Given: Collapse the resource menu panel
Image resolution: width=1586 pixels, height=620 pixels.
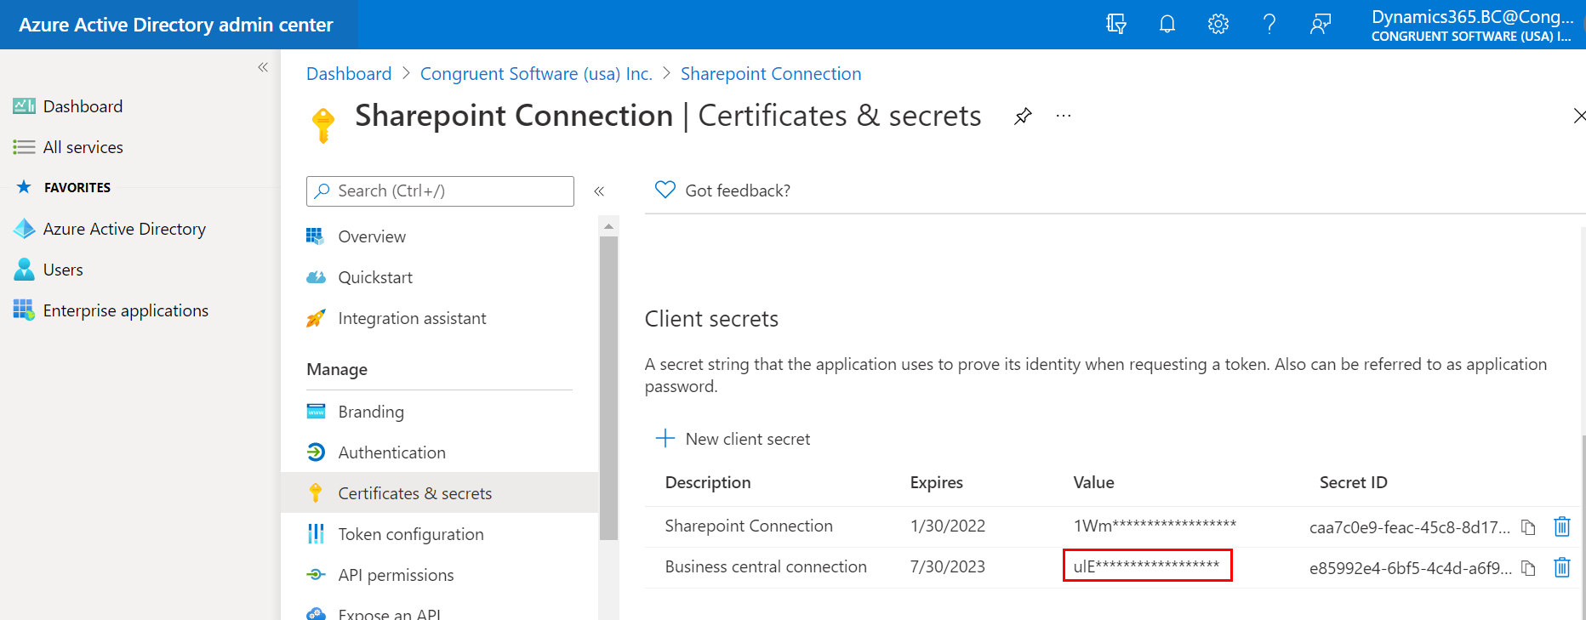Looking at the screenshot, I should pyautogui.click(x=599, y=191).
